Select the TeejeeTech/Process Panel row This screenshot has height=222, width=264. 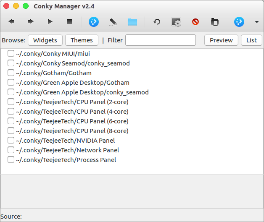click(x=66, y=160)
